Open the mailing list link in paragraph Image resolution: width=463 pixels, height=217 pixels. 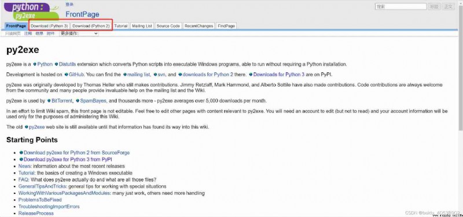(x=139, y=75)
